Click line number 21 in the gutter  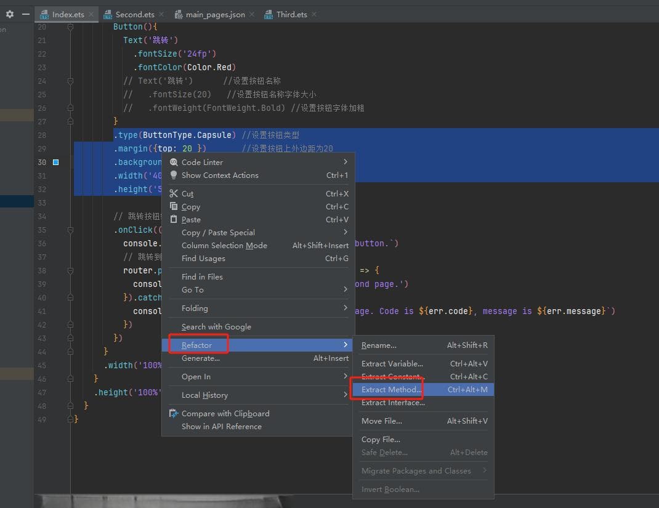pyautogui.click(x=42, y=41)
